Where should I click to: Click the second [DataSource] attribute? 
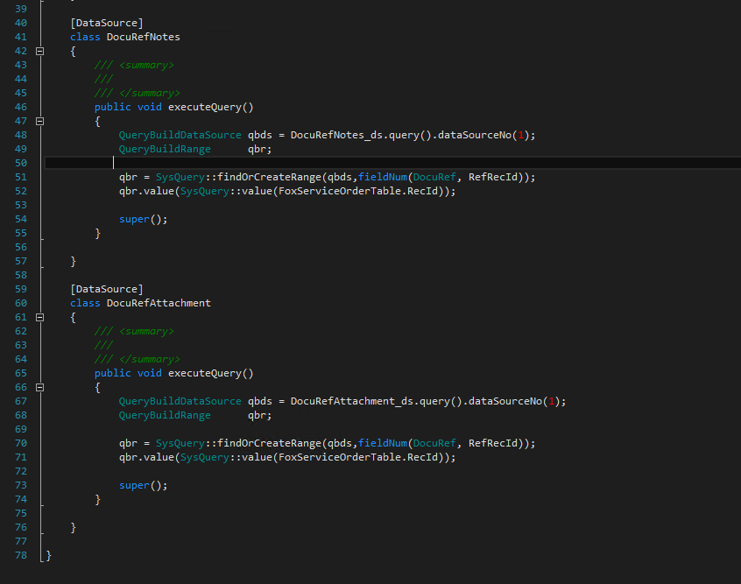pyautogui.click(x=106, y=288)
